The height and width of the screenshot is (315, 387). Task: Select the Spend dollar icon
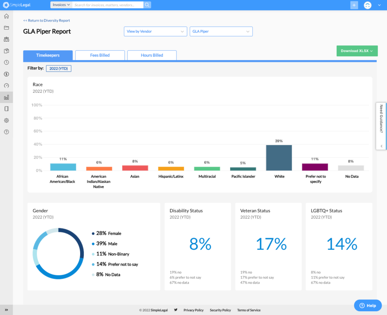[6, 74]
